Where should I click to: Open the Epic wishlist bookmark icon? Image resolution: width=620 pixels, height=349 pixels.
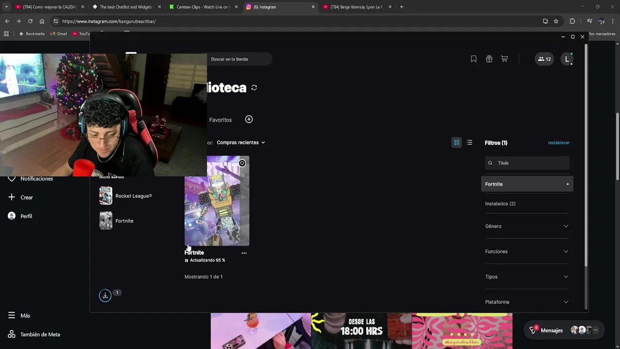pyautogui.click(x=474, y=59)
